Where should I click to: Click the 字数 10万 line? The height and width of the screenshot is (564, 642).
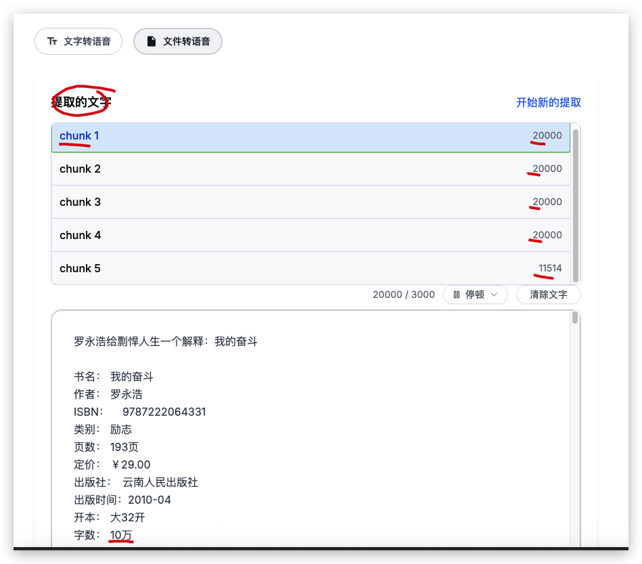tap(103, 536)
